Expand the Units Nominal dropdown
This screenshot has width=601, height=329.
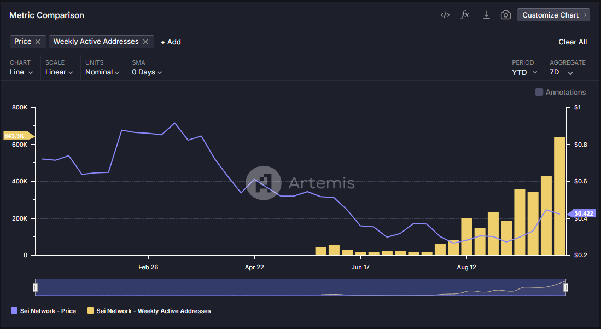(x=102, y=72)
